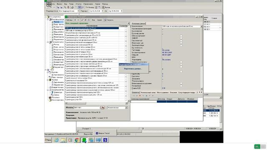Viewport: 267px width, 150px height.
Task: Click the Модуль 'Касса' window button
Action: pyautogui.click(x=105, y=133)
